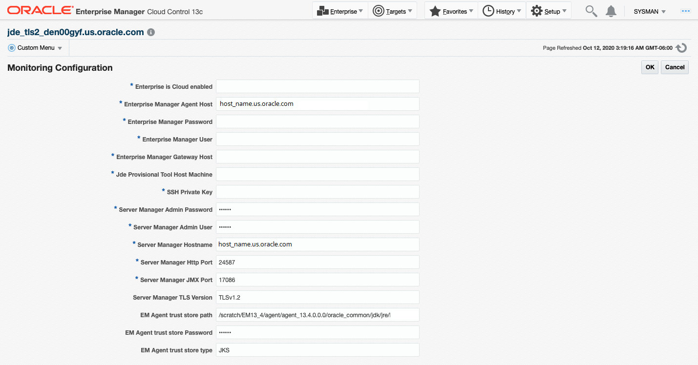
Task: Click the Server Manager JMX Port label
Action: click(176, 280)
